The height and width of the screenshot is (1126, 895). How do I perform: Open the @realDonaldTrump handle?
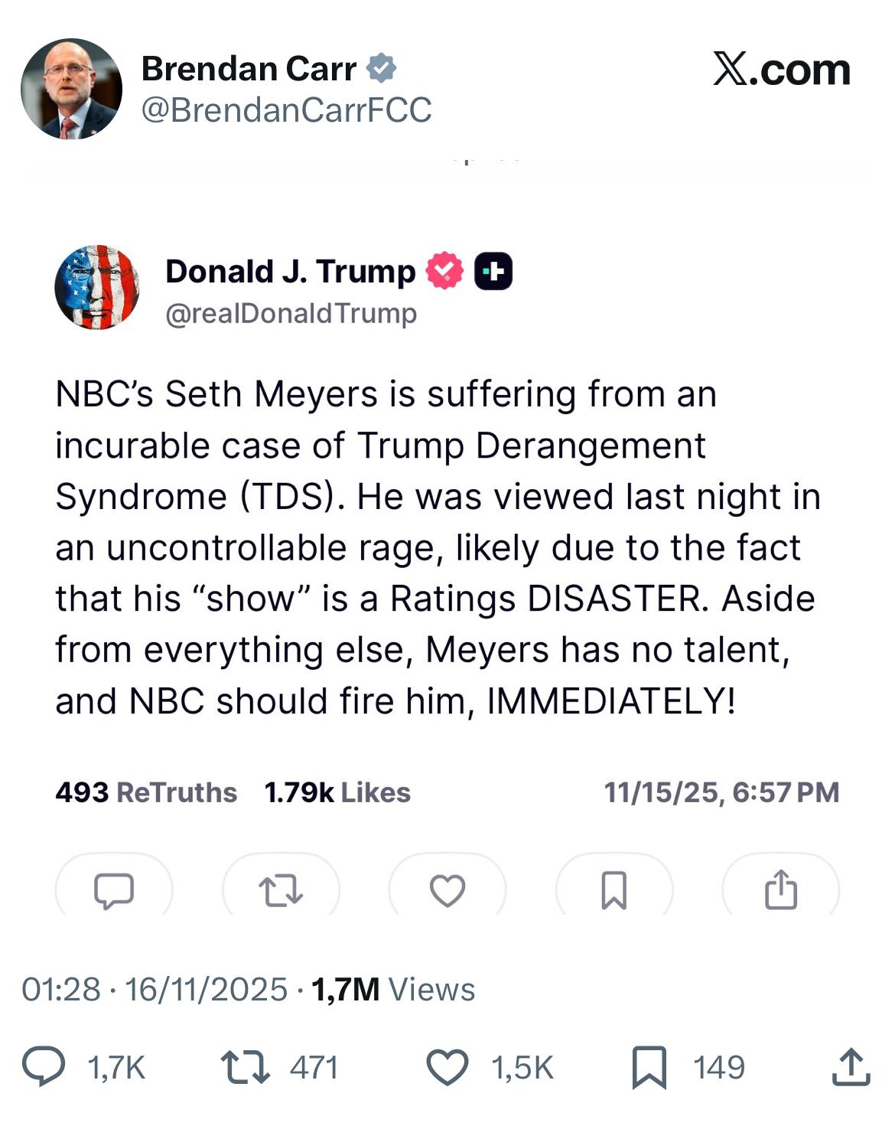tap(291, 313)
